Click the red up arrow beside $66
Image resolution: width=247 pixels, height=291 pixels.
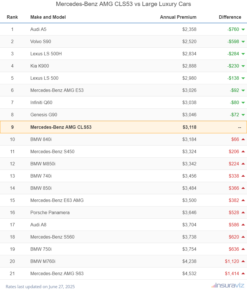[243, 139]
